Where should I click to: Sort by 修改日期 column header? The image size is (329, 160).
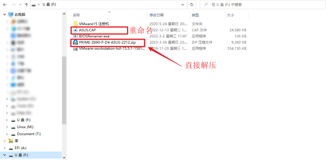click(157, 15)
